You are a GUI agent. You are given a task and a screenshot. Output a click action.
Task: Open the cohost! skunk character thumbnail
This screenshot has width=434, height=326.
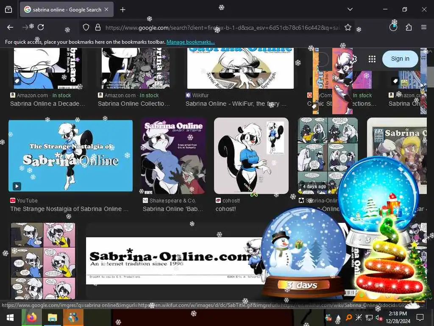coord(251,156)
